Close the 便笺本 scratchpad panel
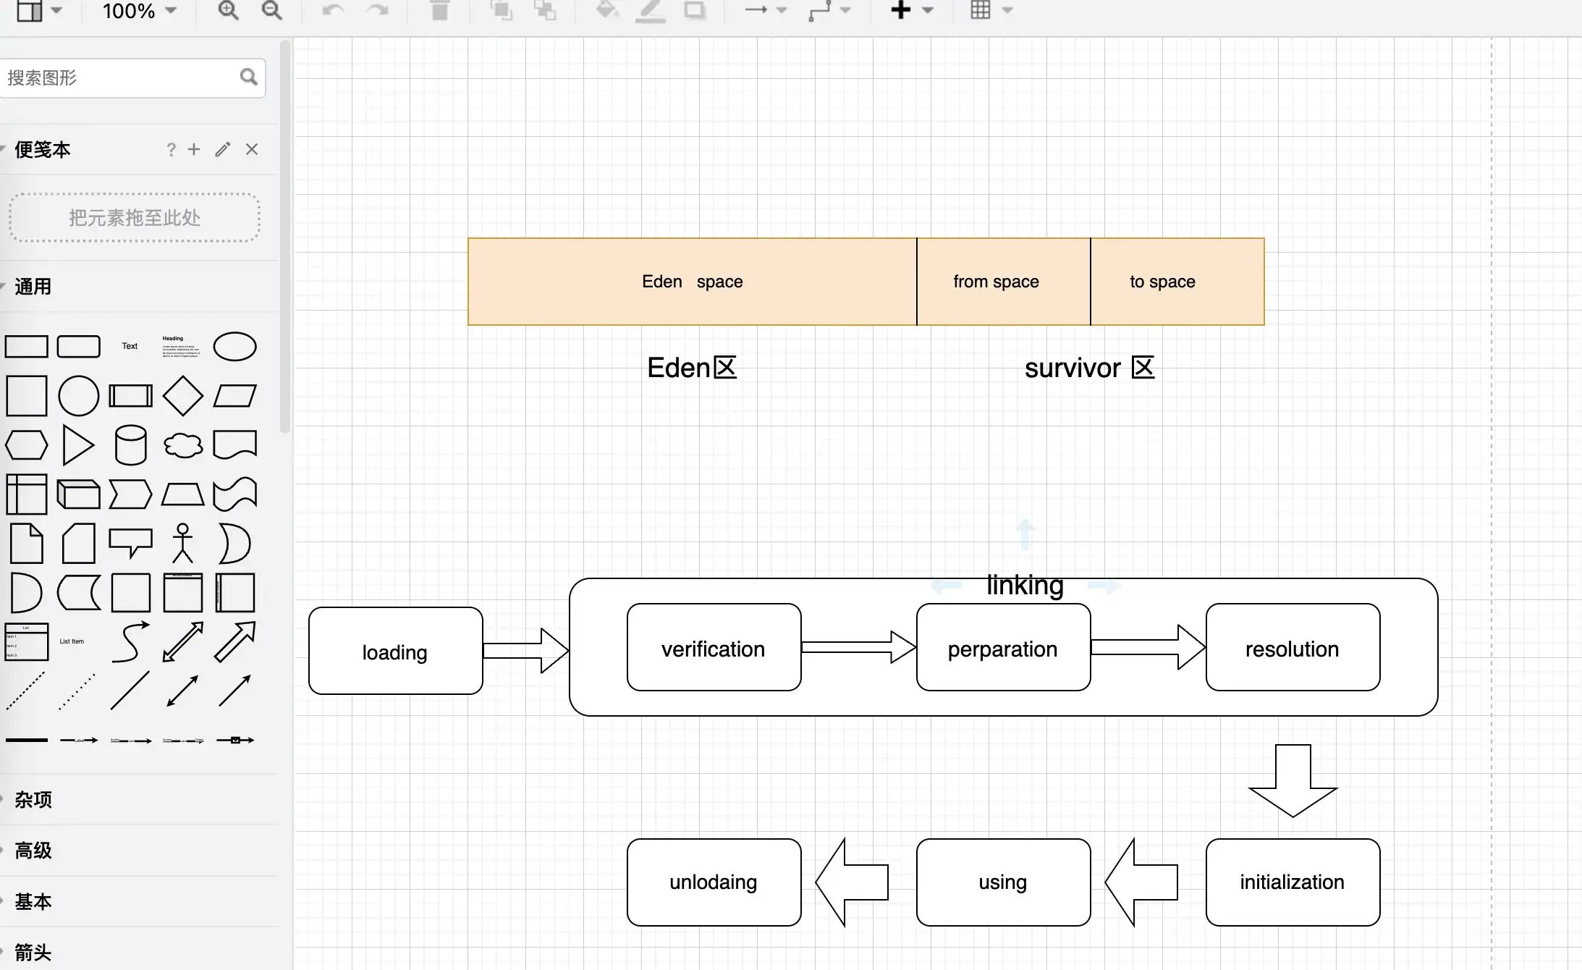1582x970 pixels. [x=252, y=149]
